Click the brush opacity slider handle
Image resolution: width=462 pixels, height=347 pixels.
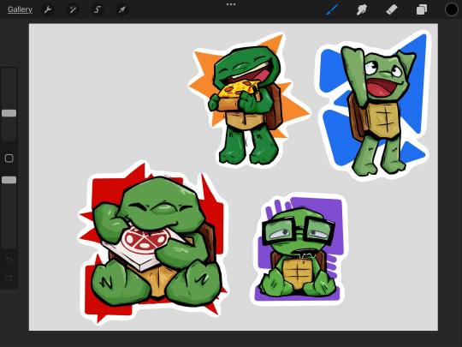pos(9,180)
